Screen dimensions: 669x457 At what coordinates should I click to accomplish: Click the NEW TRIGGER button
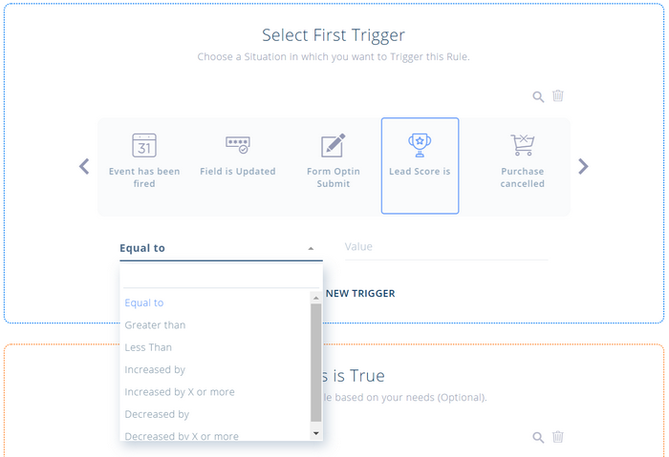360,294
